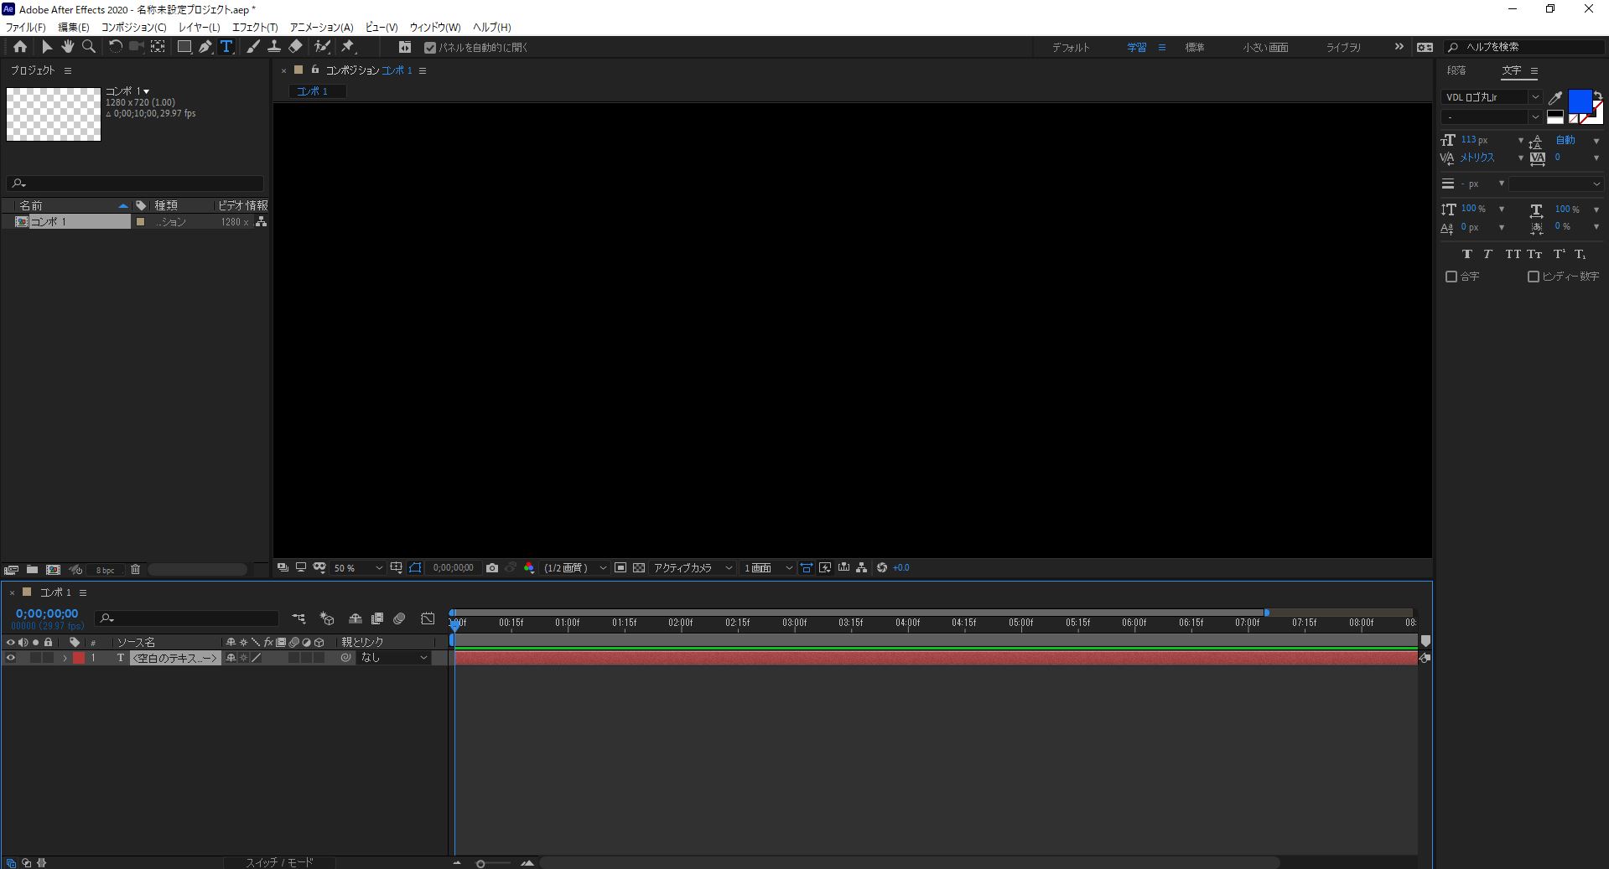Viewport: 1609px width, 869px height.
Task: Switch to 小さい画面 workspace
Action: pos(1265,48)
